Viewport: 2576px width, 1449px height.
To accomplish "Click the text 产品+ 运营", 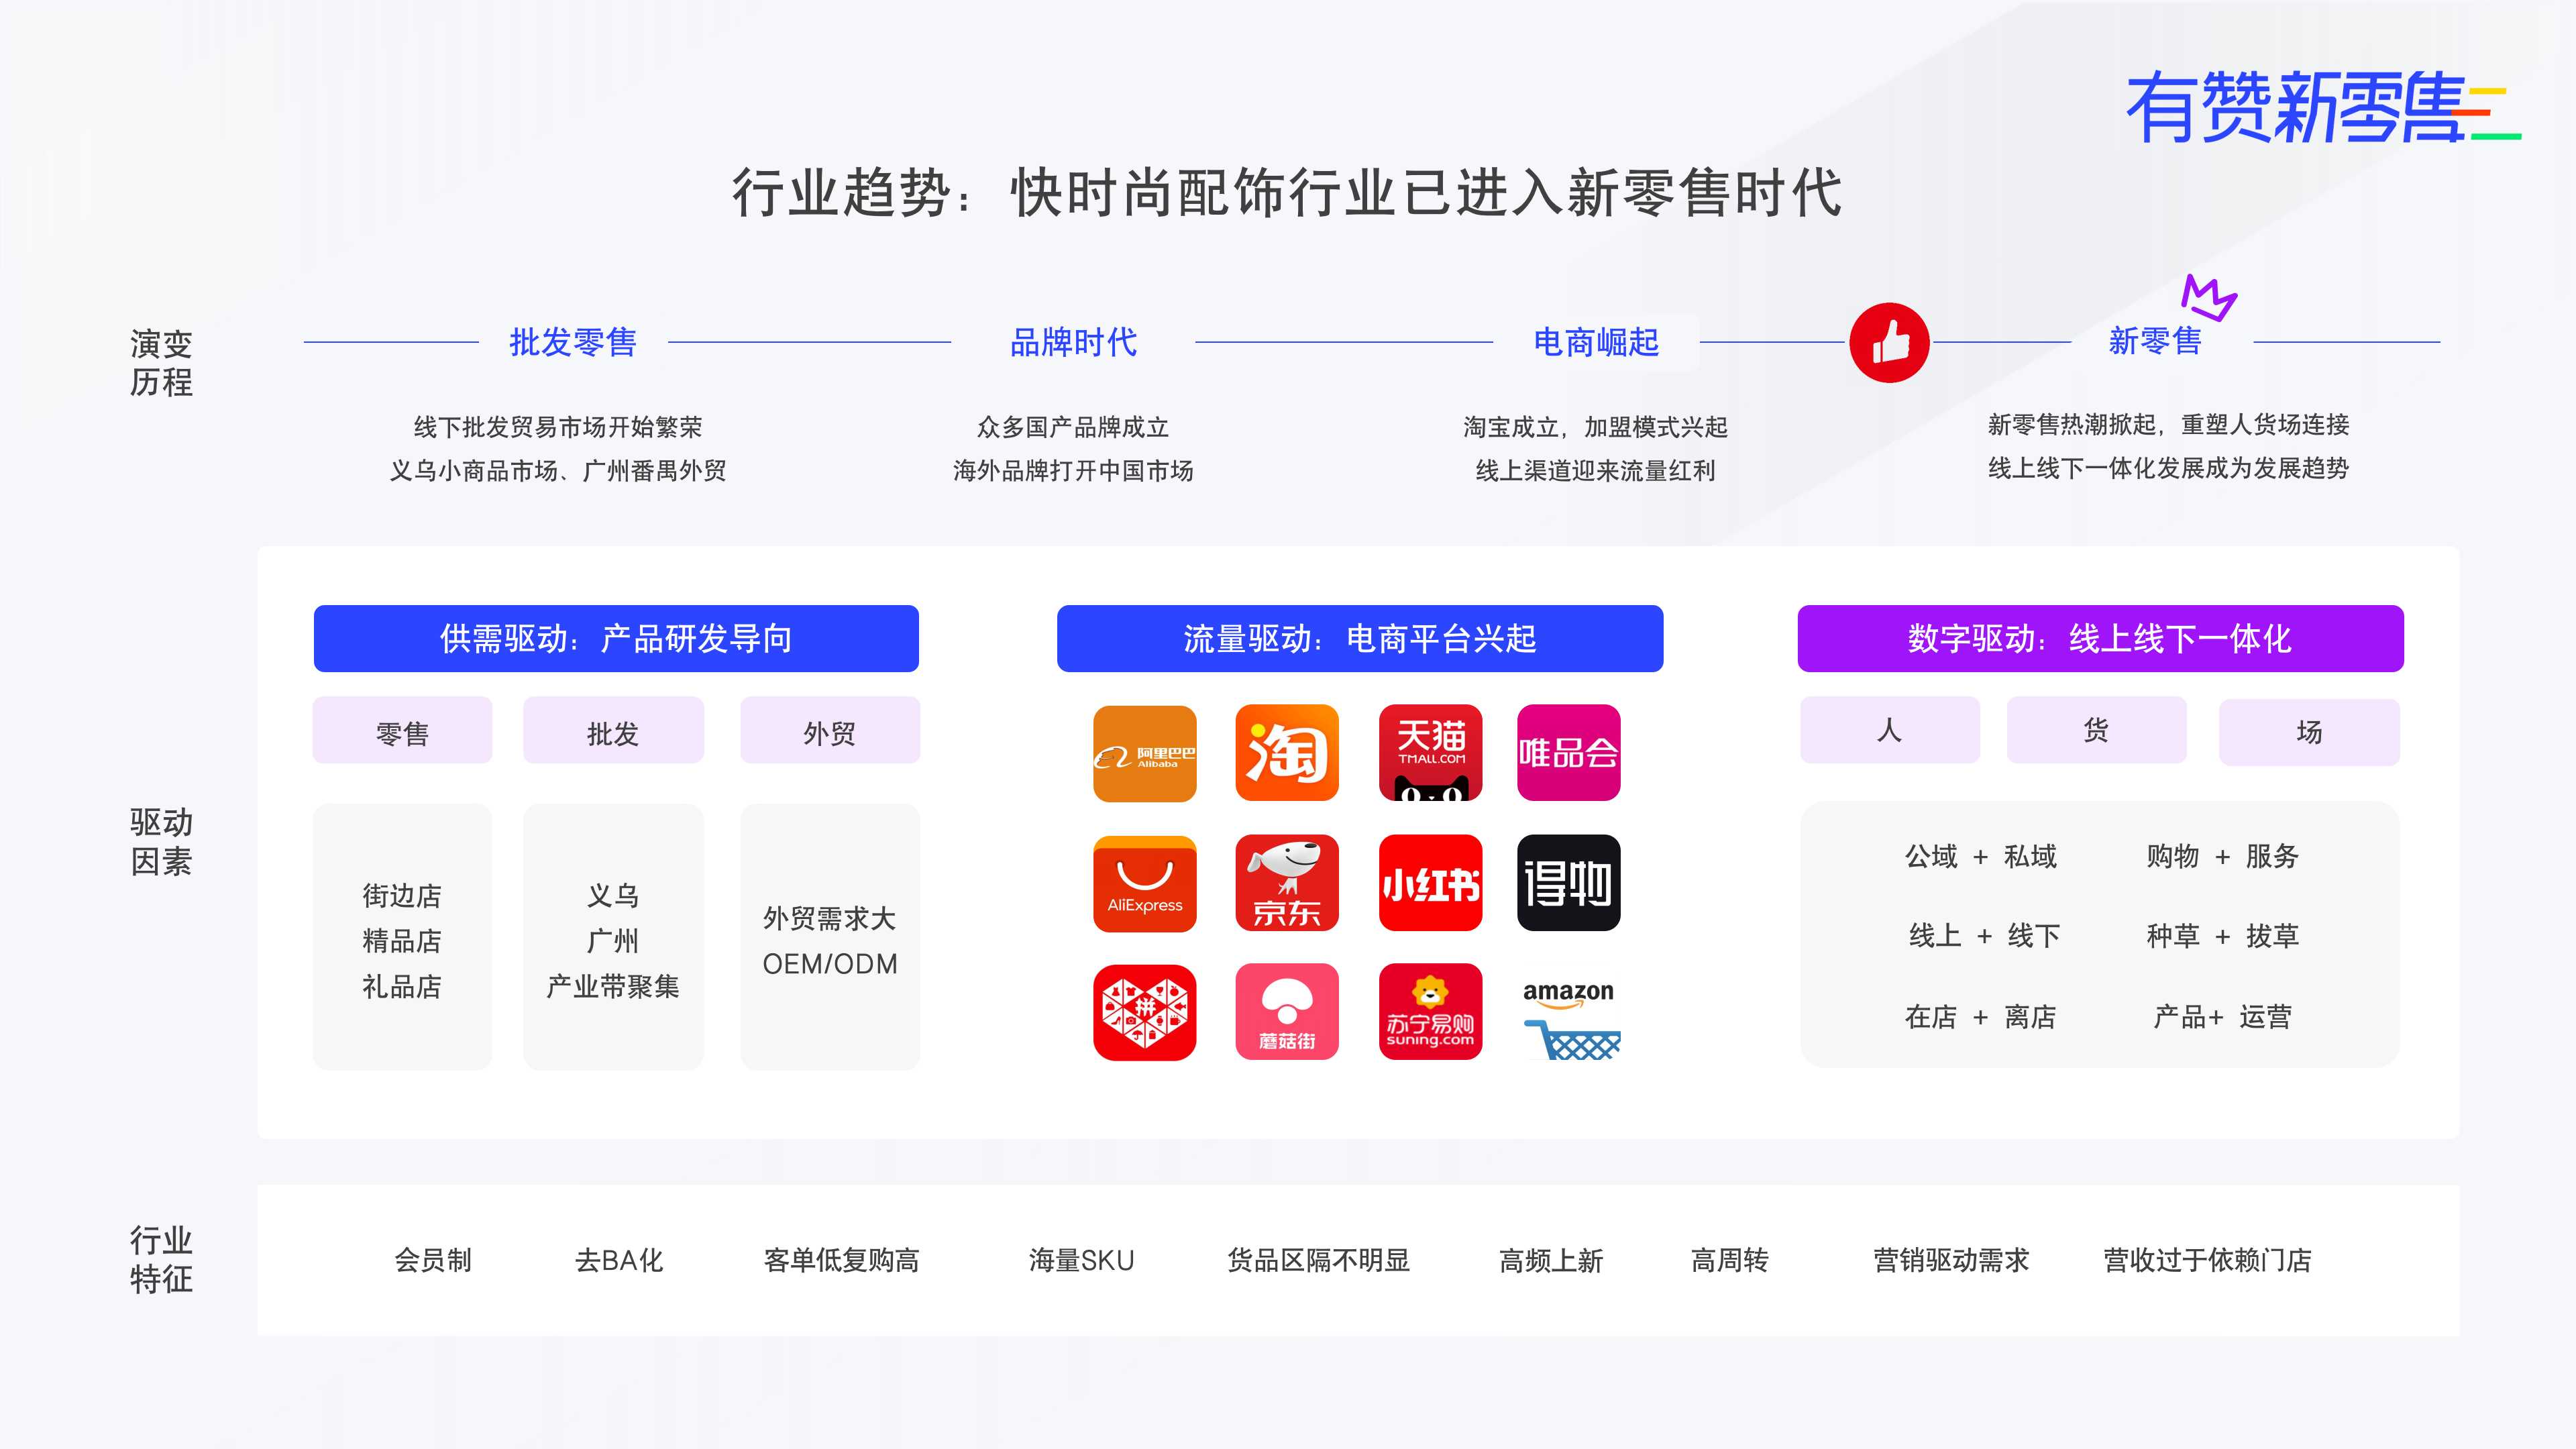I will 2222,1017.
